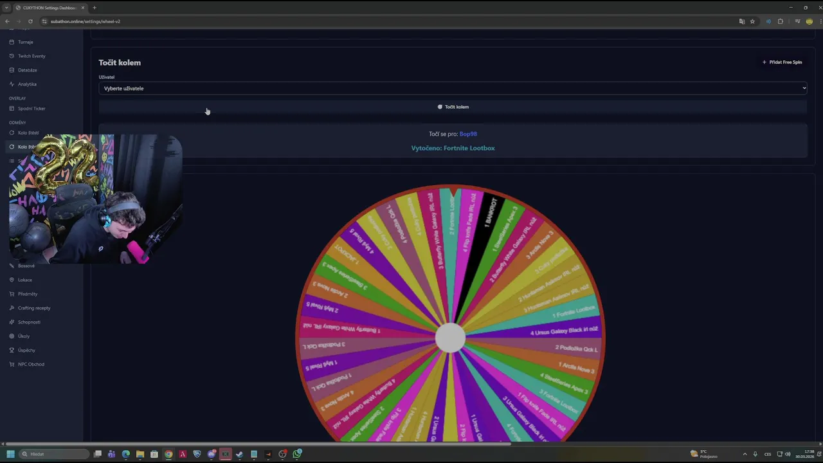
Task: Show hidden system tray icons
Action: (745, 454)
